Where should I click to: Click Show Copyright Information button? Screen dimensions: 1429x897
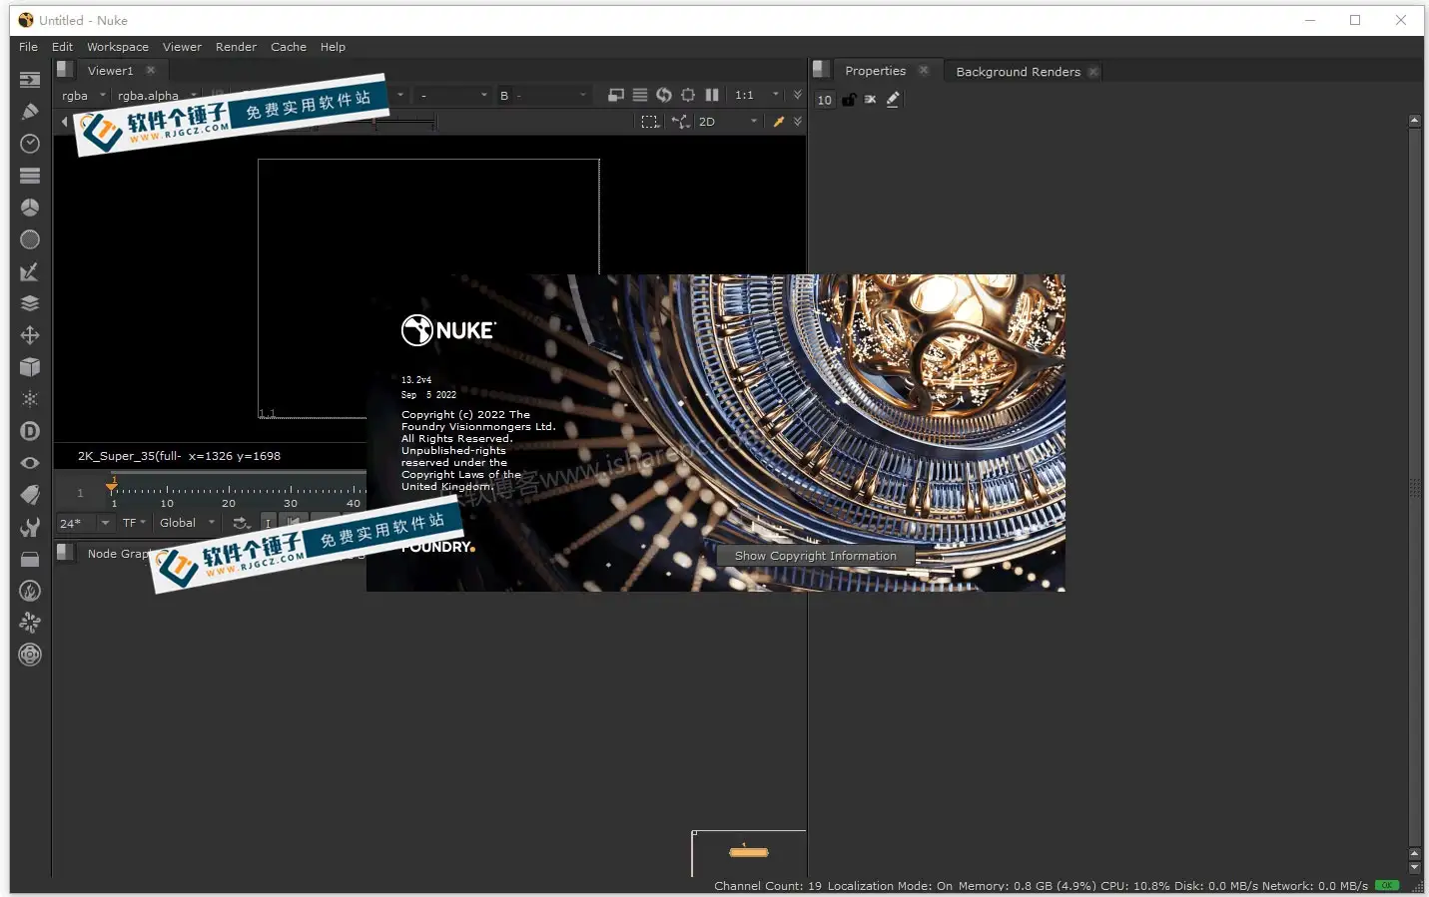coord(816,556)
